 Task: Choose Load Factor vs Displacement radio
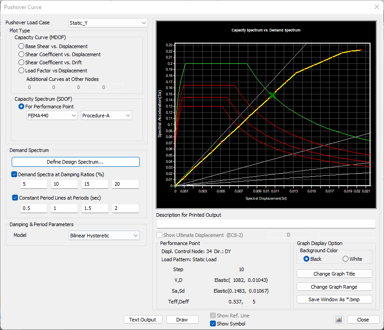click(22, 71)
